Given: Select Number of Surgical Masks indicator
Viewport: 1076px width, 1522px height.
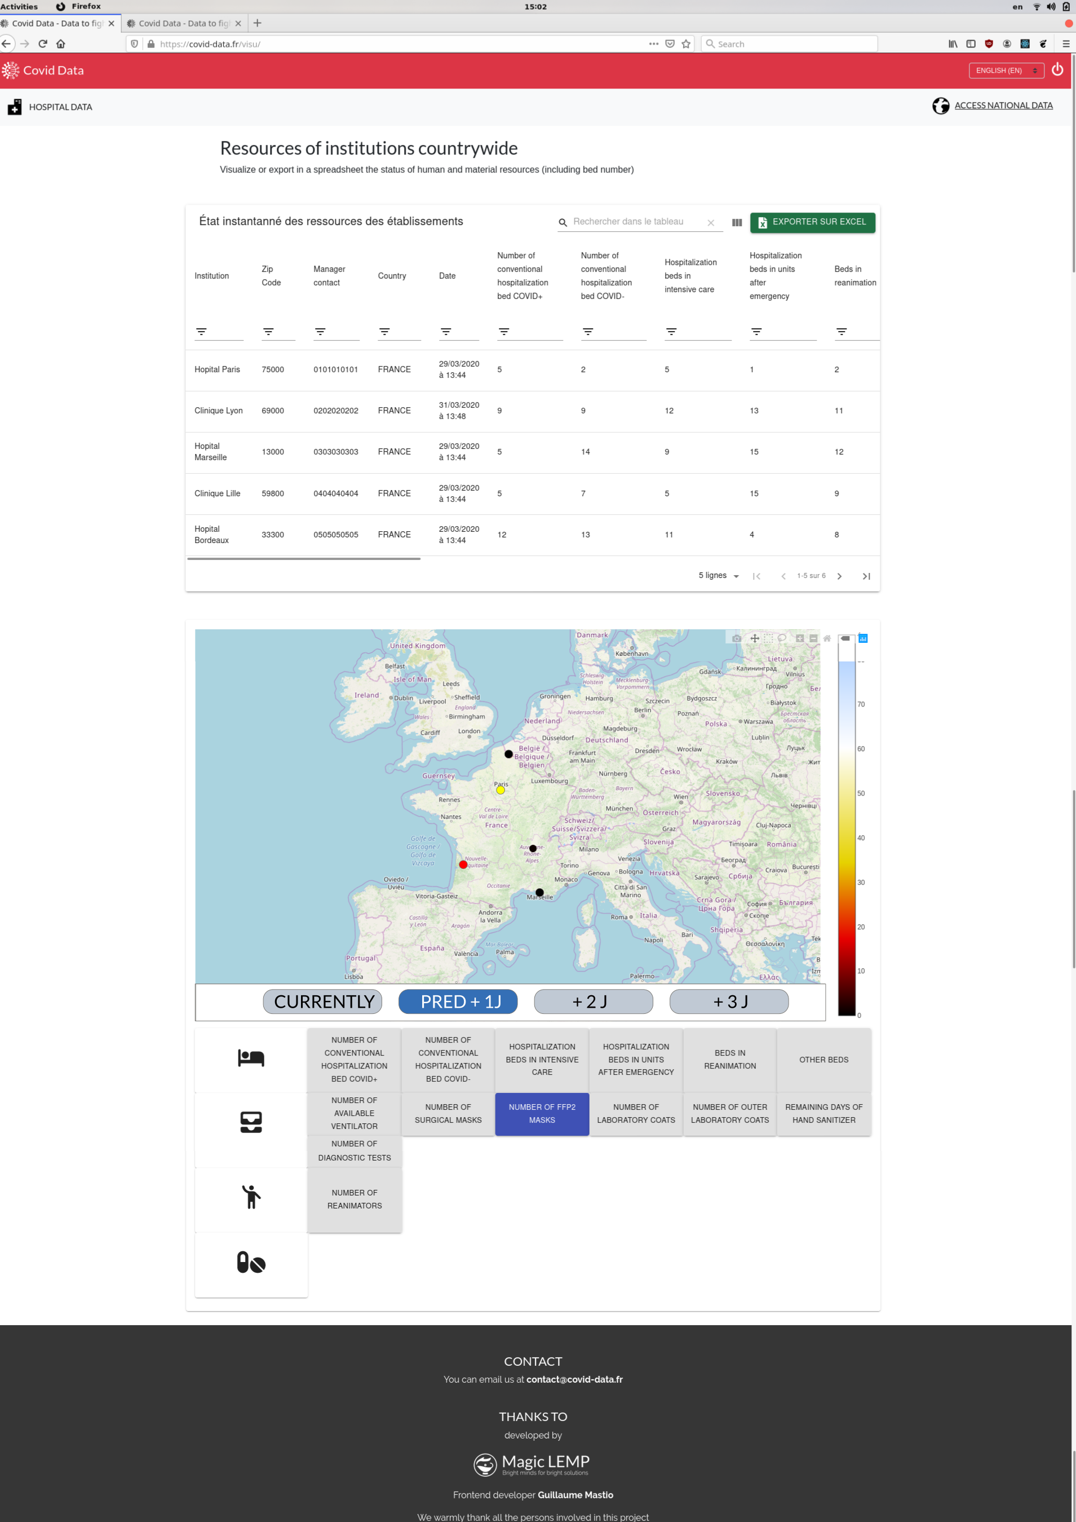Looking at the screenshot, I should tap(448, 1114).
